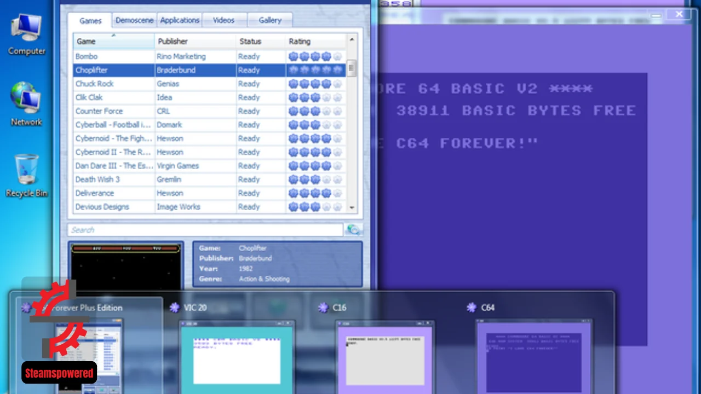Open the Network desktop icon
The width and height of the screenshot is (701, 394).
point(26,104)
